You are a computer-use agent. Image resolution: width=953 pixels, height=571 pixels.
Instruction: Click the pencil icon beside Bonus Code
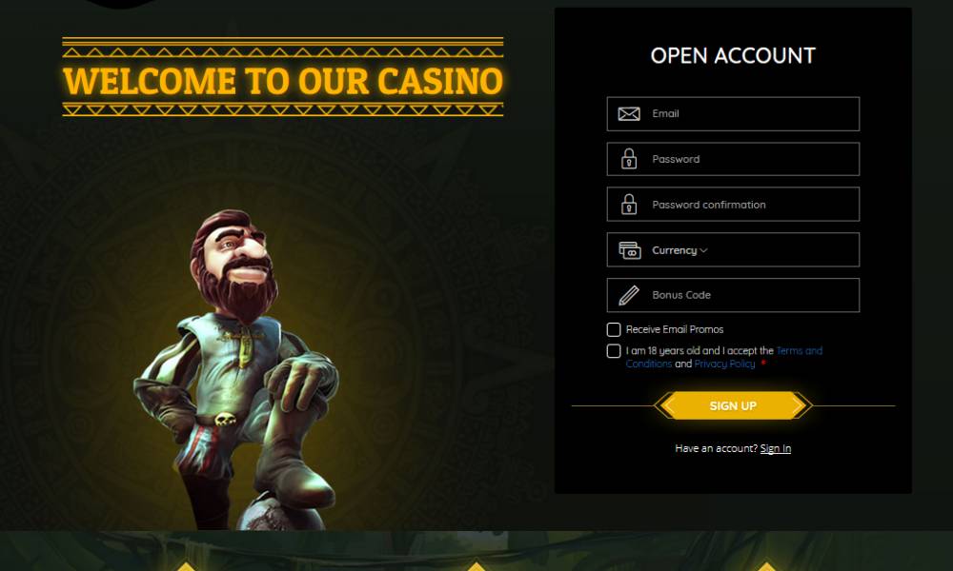click(628, 296)
